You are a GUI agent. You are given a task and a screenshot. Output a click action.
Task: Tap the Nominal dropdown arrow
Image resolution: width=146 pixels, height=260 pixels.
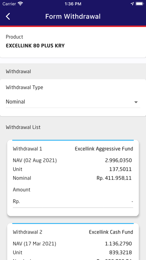pyautogui.click(x=136, y=102)
